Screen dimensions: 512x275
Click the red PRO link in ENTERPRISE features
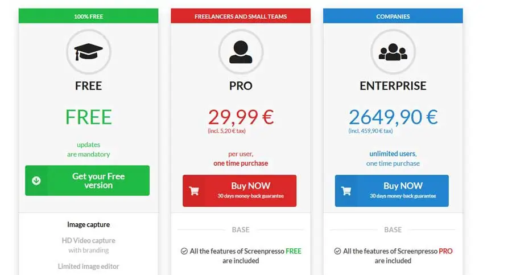(445, 251)
